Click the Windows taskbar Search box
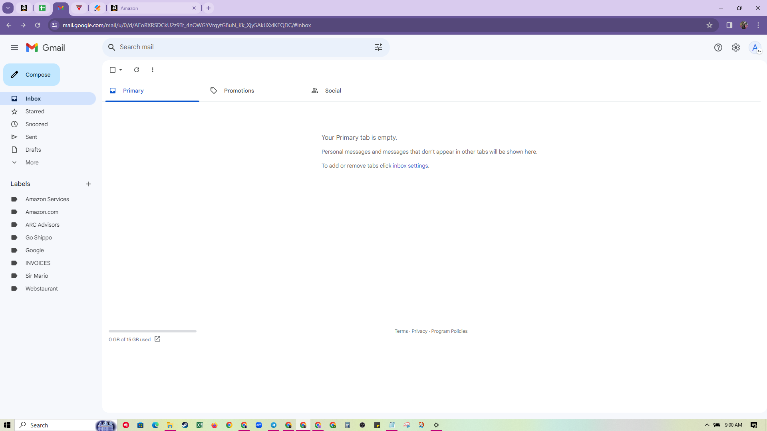Viewport: 767px width, 431px height. click(66, 425)
